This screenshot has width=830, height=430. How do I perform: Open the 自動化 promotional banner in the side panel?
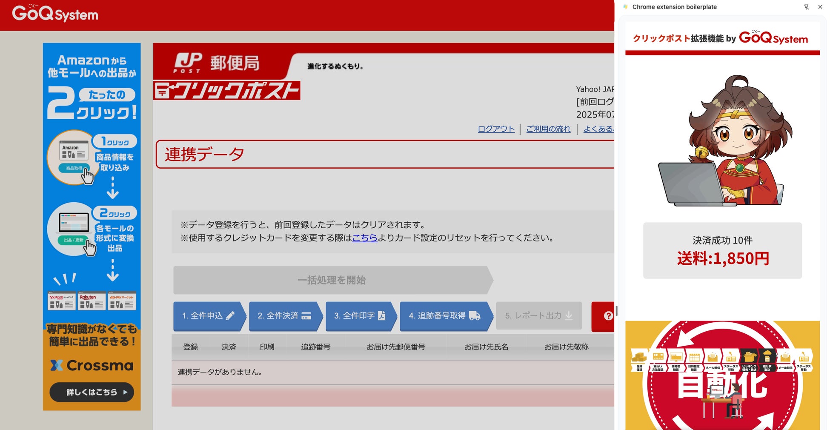pyautogui.click(x=722, y=375)
